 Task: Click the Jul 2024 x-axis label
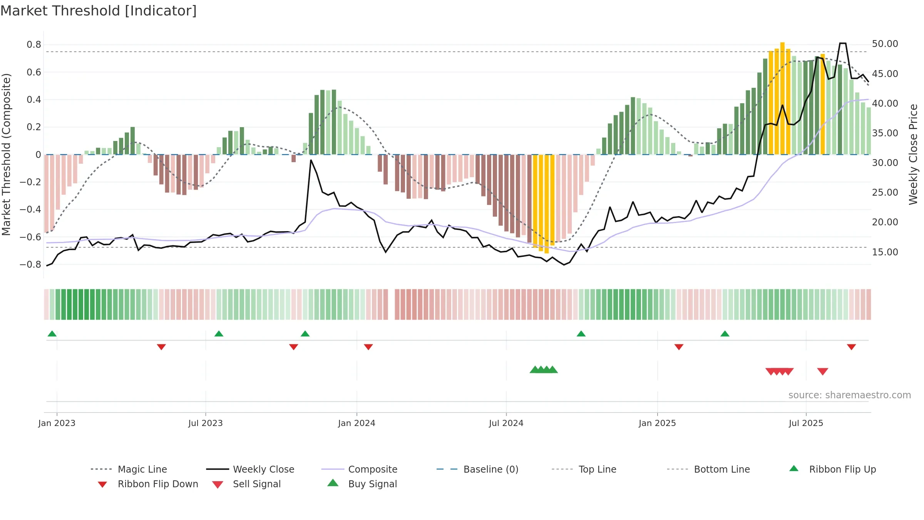pyautogui.click(x=506, y=423)
